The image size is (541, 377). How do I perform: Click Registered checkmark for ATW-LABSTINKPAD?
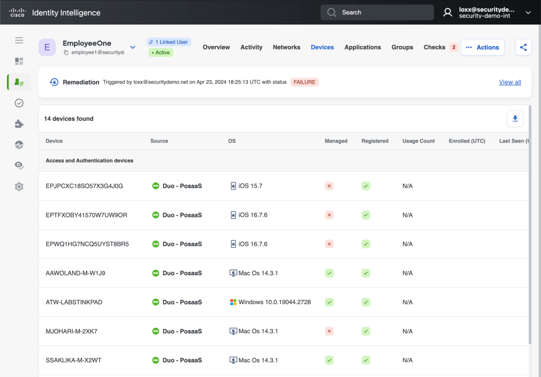(x=366, y=302)
